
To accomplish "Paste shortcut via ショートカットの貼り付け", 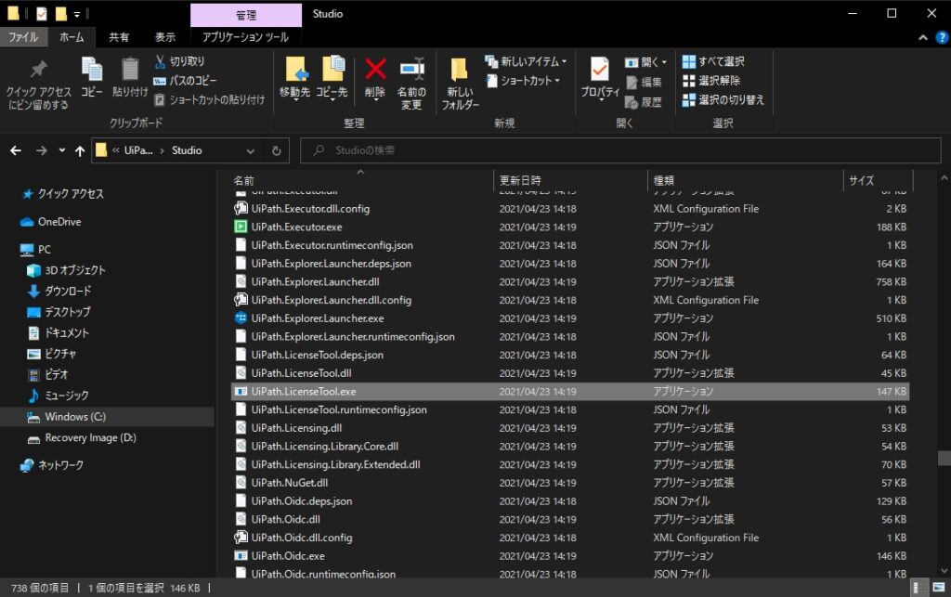I will coord(209,99).
